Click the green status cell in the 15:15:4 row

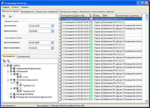point(92,86)
